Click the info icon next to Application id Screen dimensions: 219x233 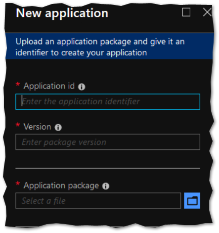[x=82, y=87]
